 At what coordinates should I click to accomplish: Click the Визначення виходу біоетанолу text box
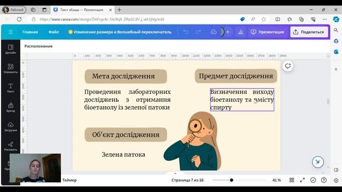point(242,100)
